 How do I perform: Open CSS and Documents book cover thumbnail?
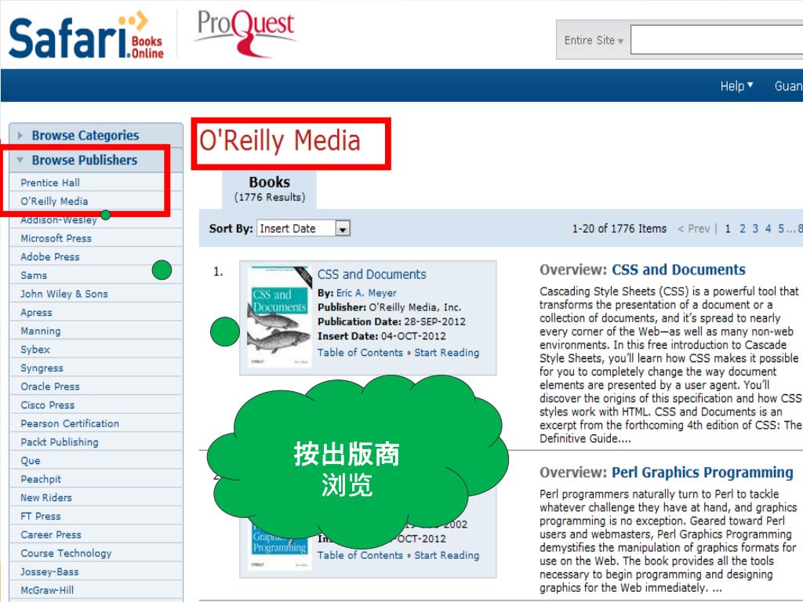[x=279, y=316]
